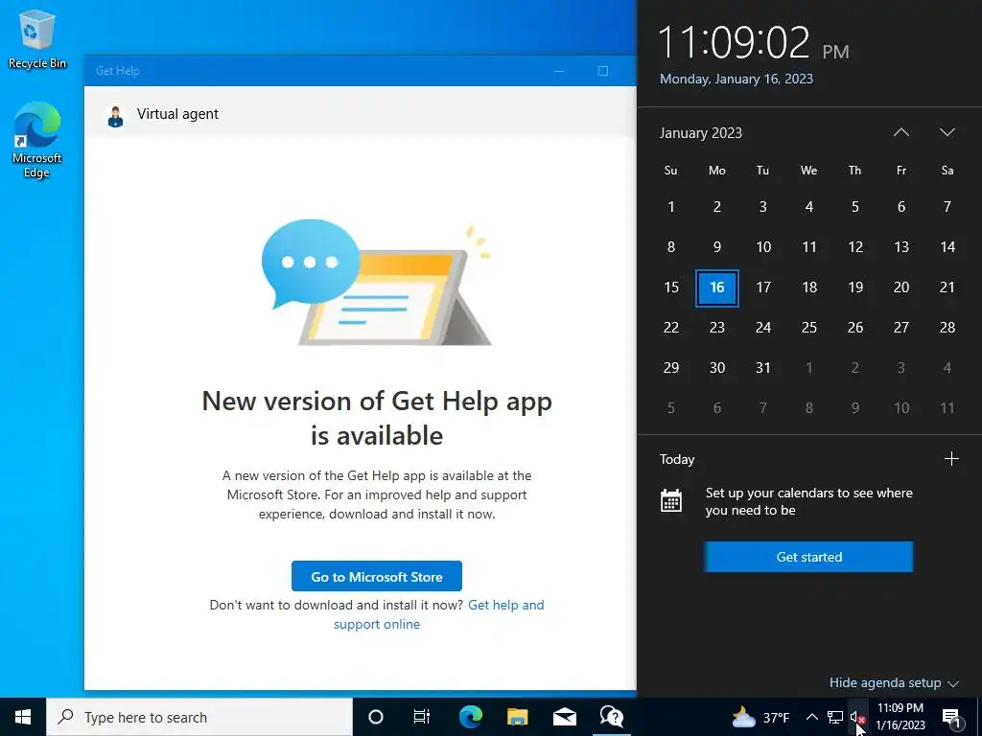The width and height of the screenshot is (982, 736).
Task: Click the taskbar clock showing 11:09 PM
Action: pos(900,717)
